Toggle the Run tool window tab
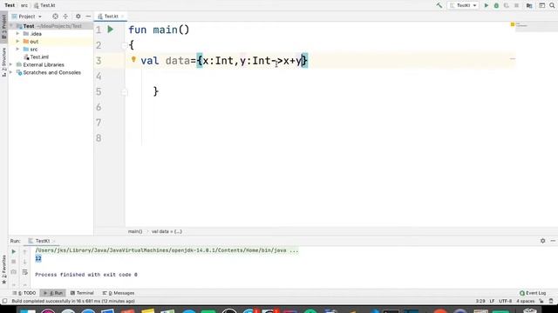This screenshot has width=558, height=313. (52, 293)
